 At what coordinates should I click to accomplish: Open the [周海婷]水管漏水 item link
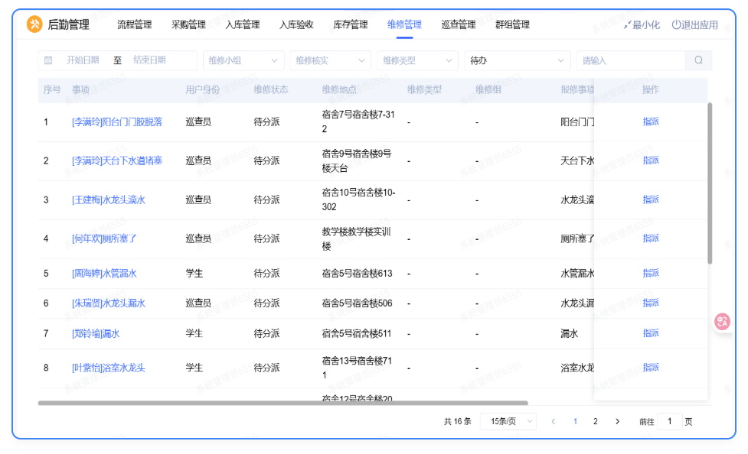tap(104, 273)
